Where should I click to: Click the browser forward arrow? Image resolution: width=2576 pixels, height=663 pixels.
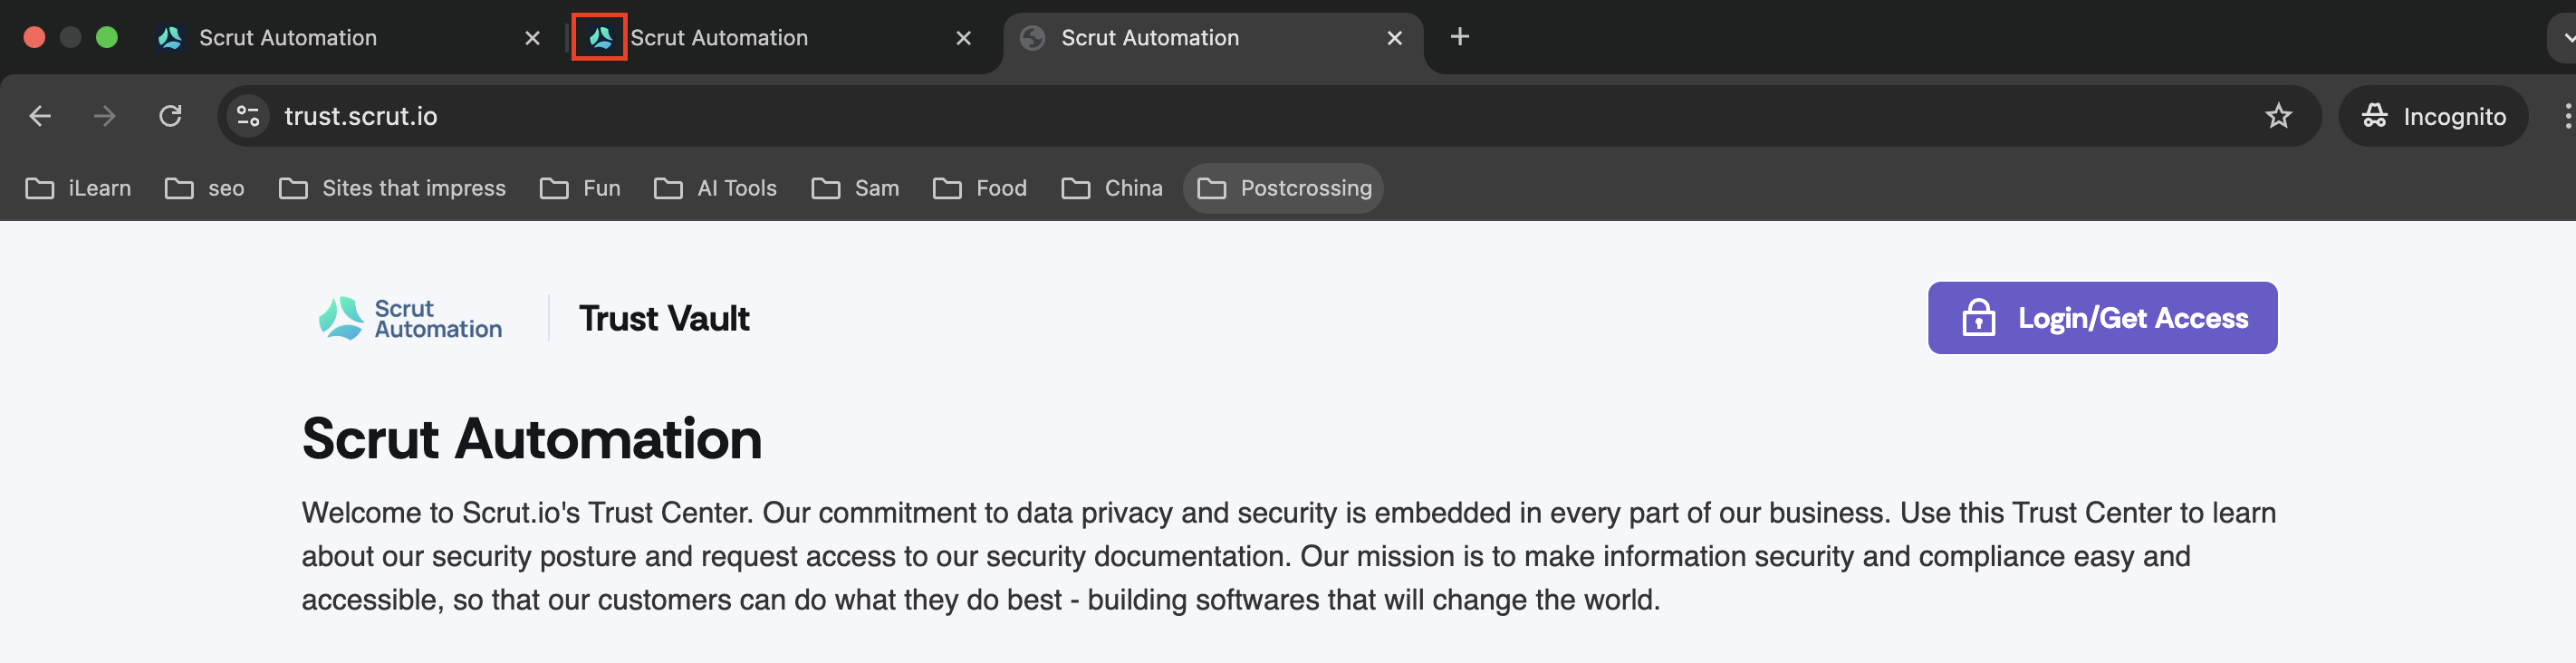[104, 116]
